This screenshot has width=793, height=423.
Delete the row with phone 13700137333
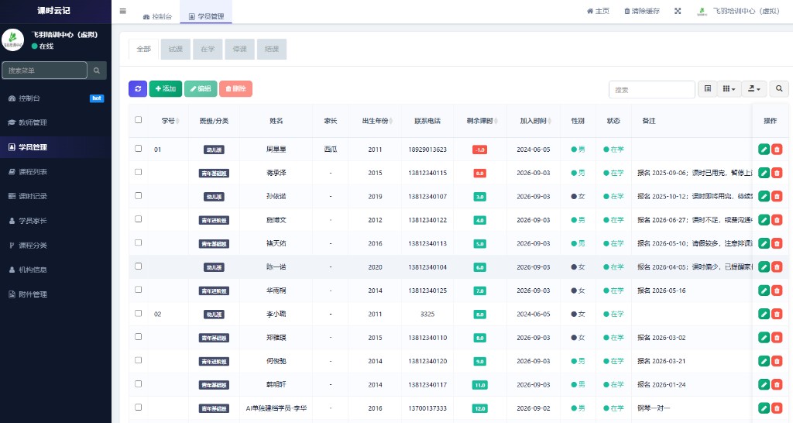(777, 408)
